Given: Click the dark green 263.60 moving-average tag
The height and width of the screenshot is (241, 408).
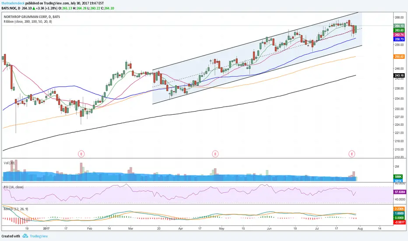Looking at the screenshot, I should point(399,30).
